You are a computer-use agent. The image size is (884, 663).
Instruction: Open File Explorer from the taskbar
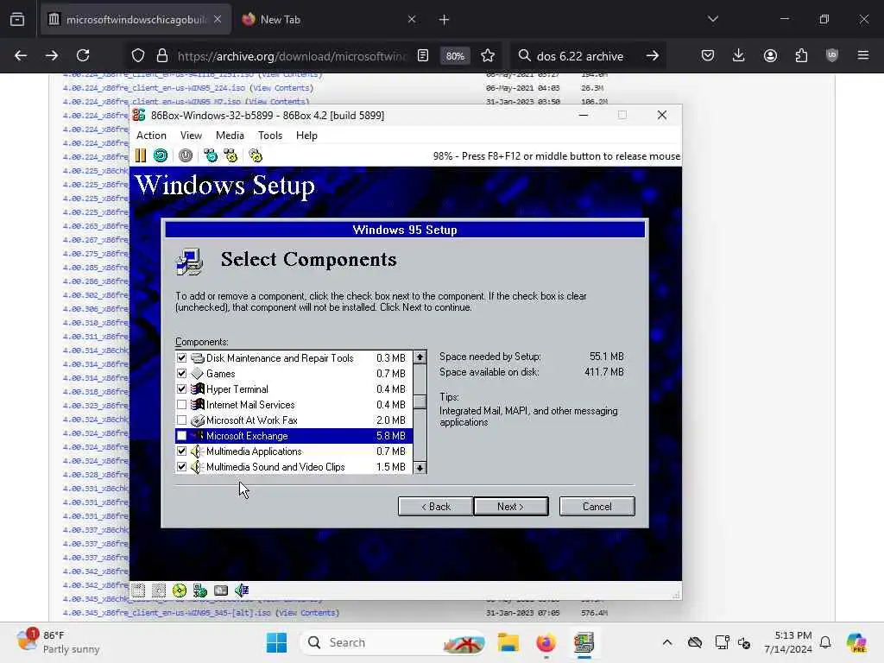pos(508,642)
